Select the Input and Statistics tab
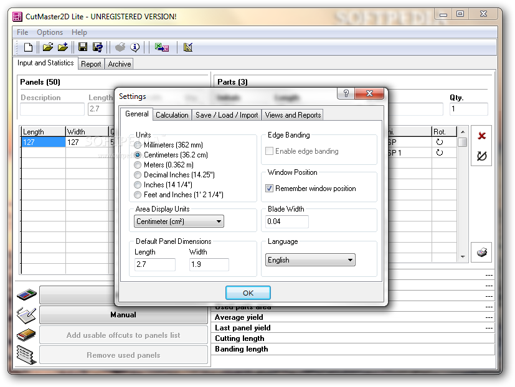The image size is (515, 387). pos(45,63)
